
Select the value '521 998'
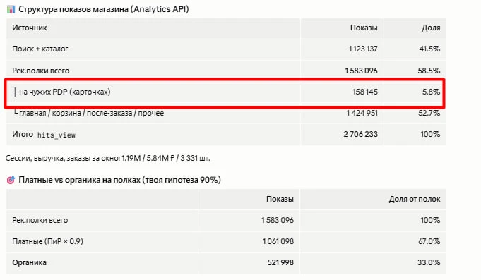(280, 262)
